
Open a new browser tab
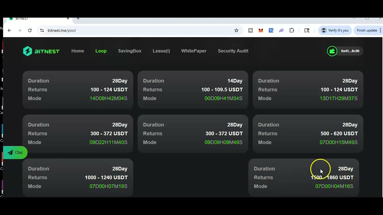pos(78,19)
